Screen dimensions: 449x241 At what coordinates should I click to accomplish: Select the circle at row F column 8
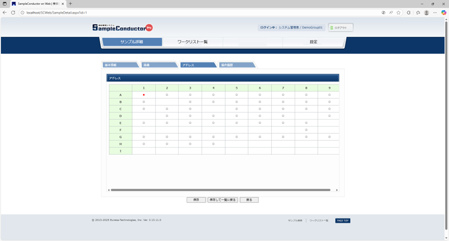tap(306, 130)
